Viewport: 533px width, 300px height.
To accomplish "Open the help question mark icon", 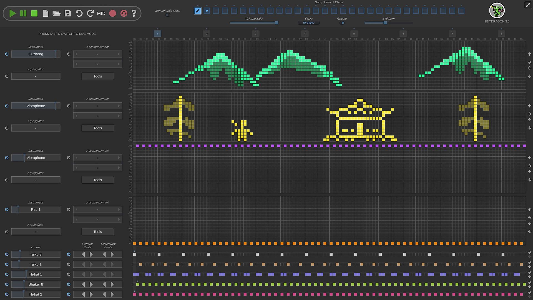I will click(134, 13).
